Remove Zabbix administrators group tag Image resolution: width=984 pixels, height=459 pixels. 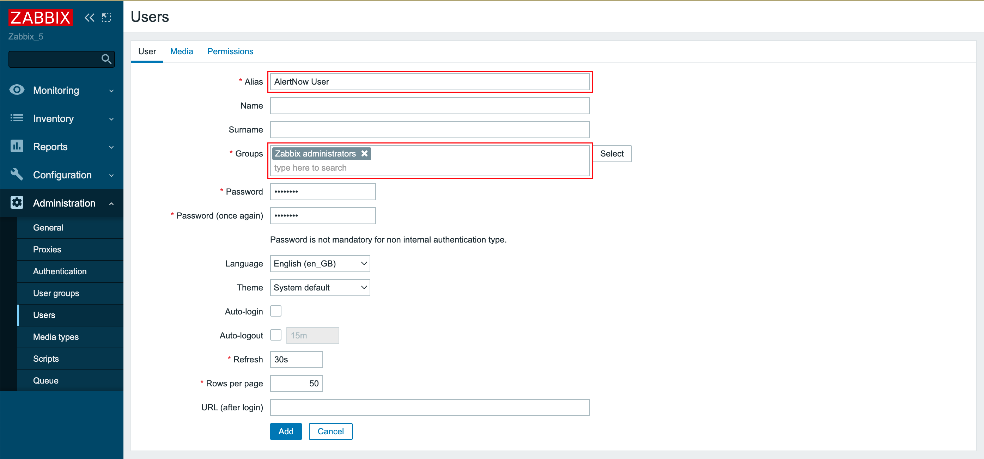click(364, 153)
